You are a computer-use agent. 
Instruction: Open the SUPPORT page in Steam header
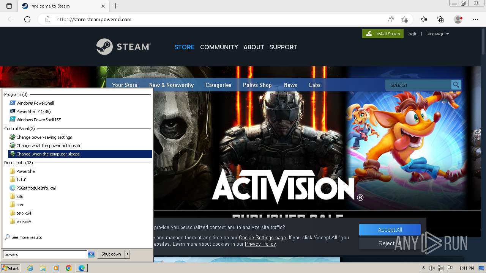click(283, 47)
